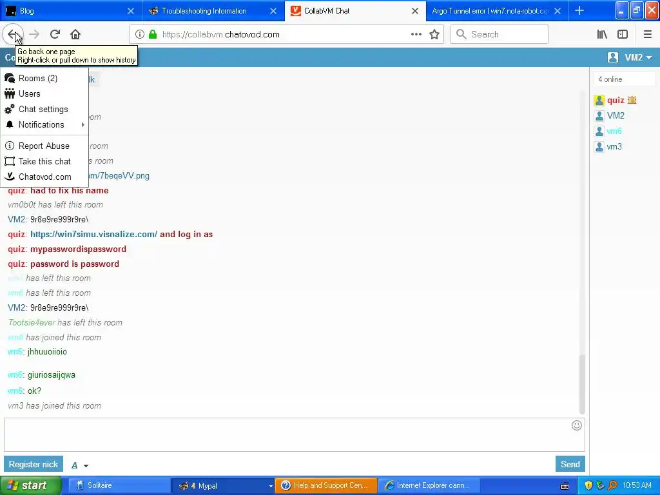660x495 pixels.
Task: Open the browser hamburger menu
Action: pos(647,35)
